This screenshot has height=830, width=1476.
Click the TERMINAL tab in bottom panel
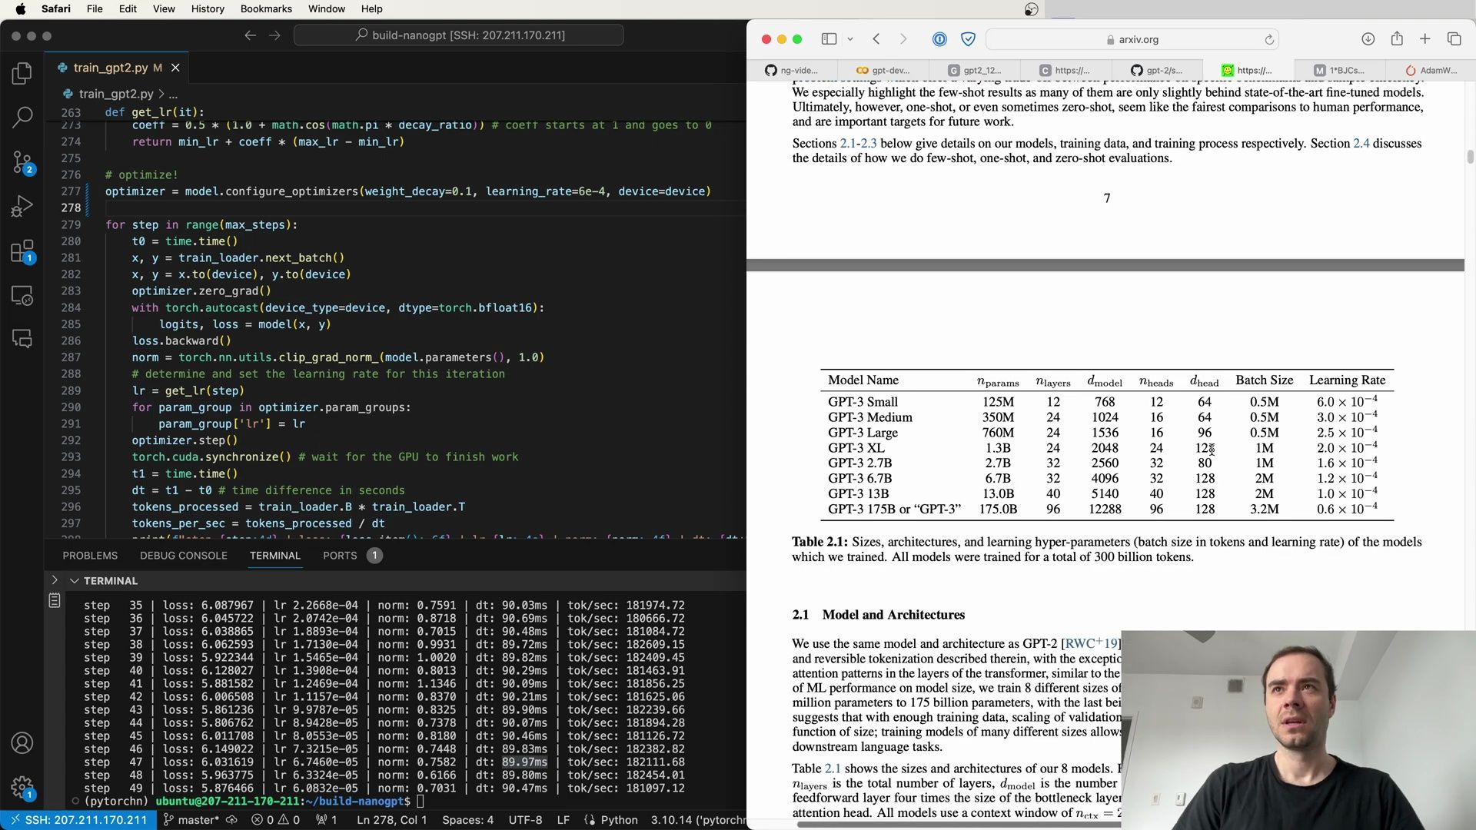coord(274,554)
